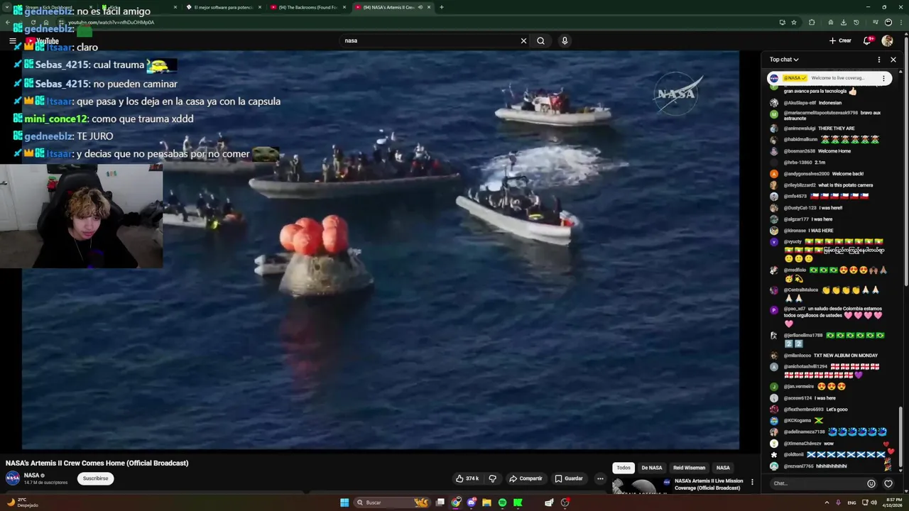Share the video via Compartir
Image resolution: width=909 pixels, height=511 pixels.
pyautogui.click(x=526, y=478)
